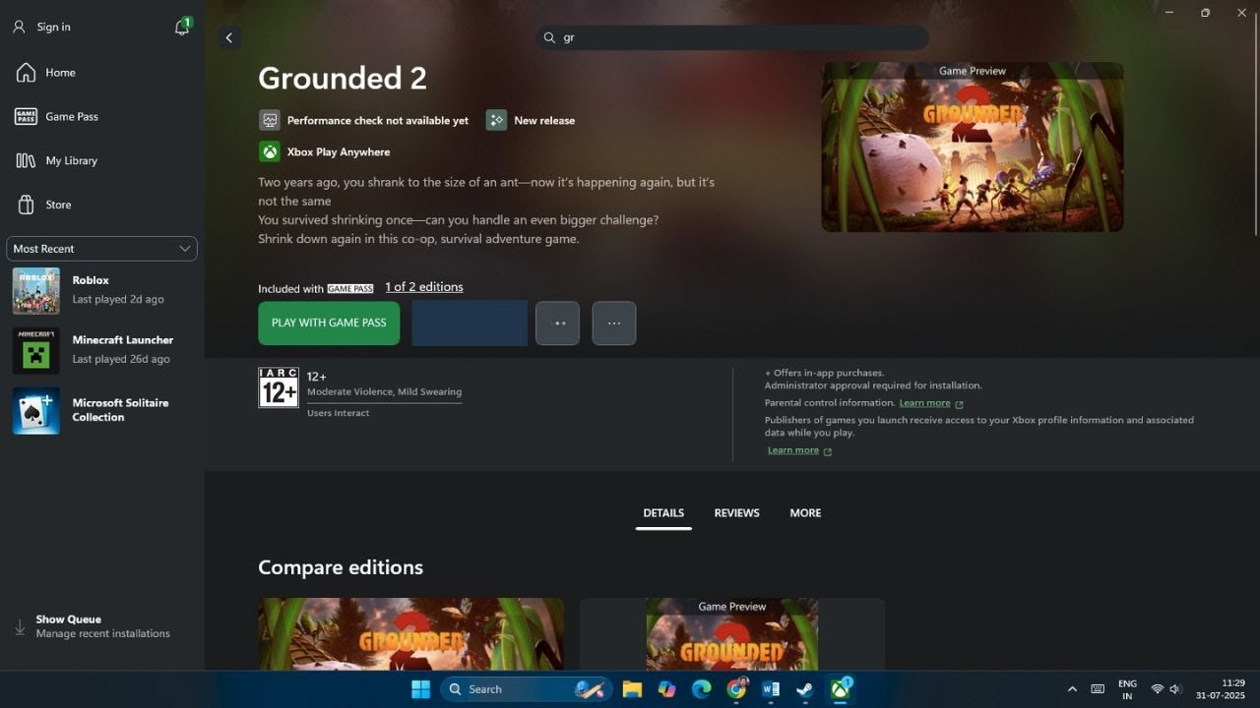
Task: Click the Game Preview edition thumbnail below
Action: coord(731,634)
